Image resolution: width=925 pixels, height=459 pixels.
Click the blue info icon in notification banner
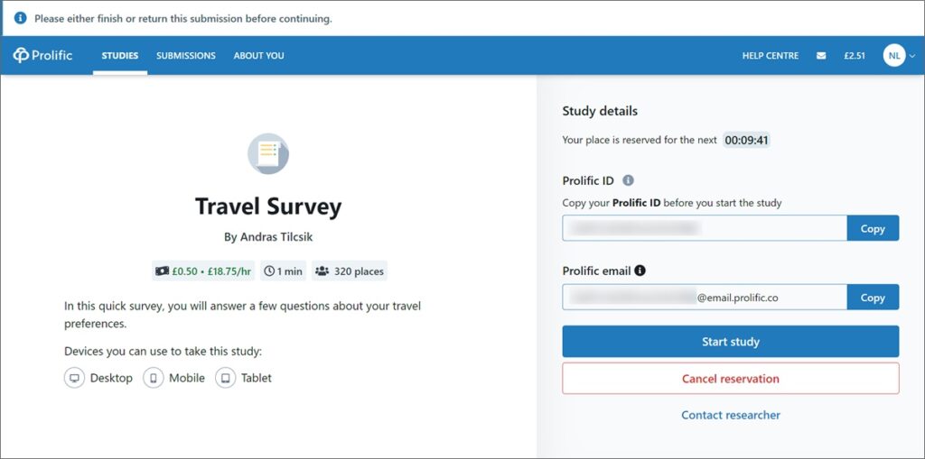pos(21,18)
